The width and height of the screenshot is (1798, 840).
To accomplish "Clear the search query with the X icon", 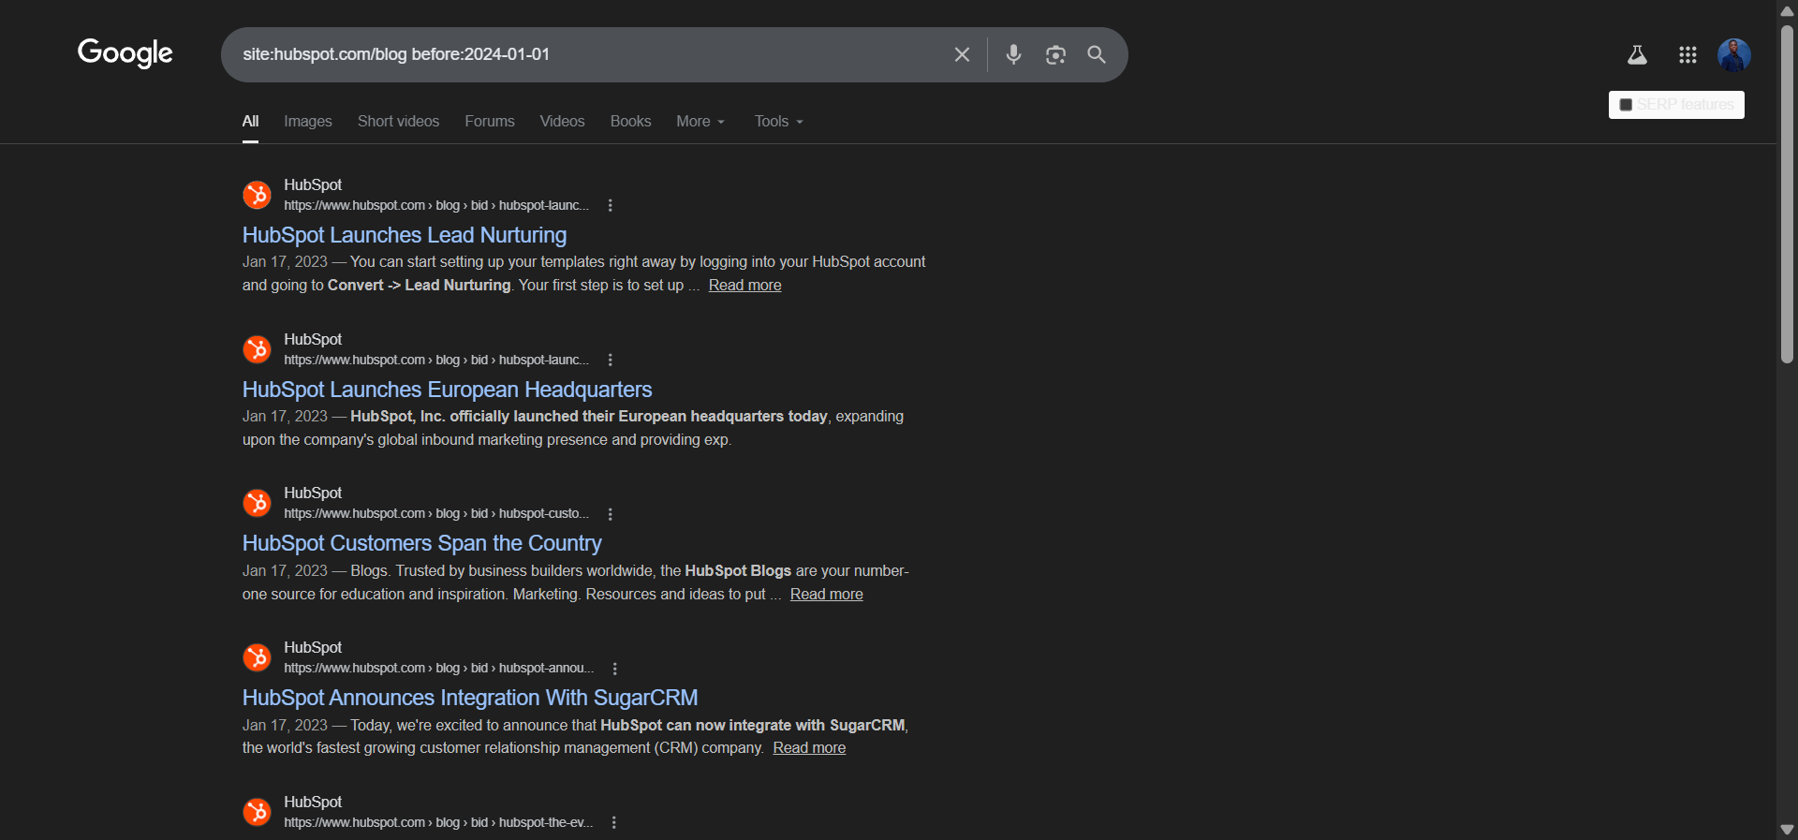I will 962,54.
